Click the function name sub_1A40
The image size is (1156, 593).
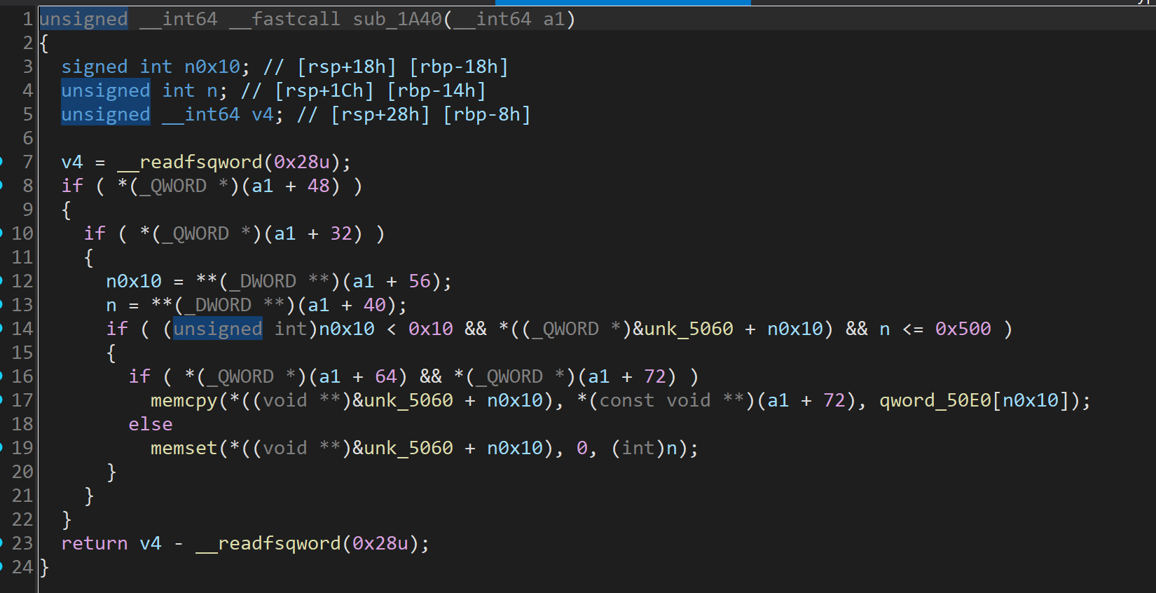(397, 19)
